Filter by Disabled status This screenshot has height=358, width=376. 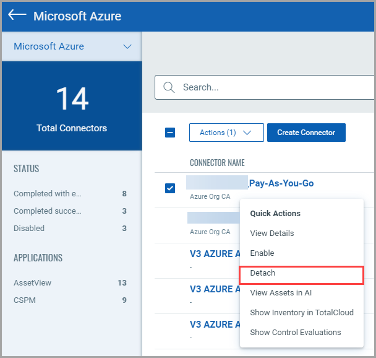[x=29, y=229]
